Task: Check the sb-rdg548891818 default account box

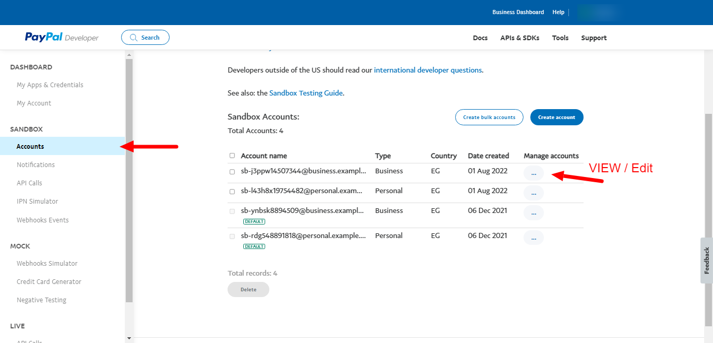Action: [x=232, y=236]
